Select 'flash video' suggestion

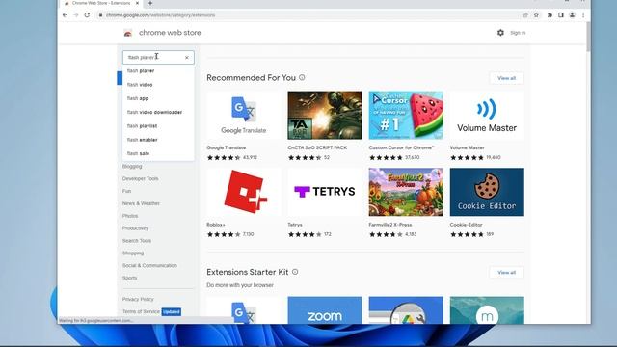158,85
